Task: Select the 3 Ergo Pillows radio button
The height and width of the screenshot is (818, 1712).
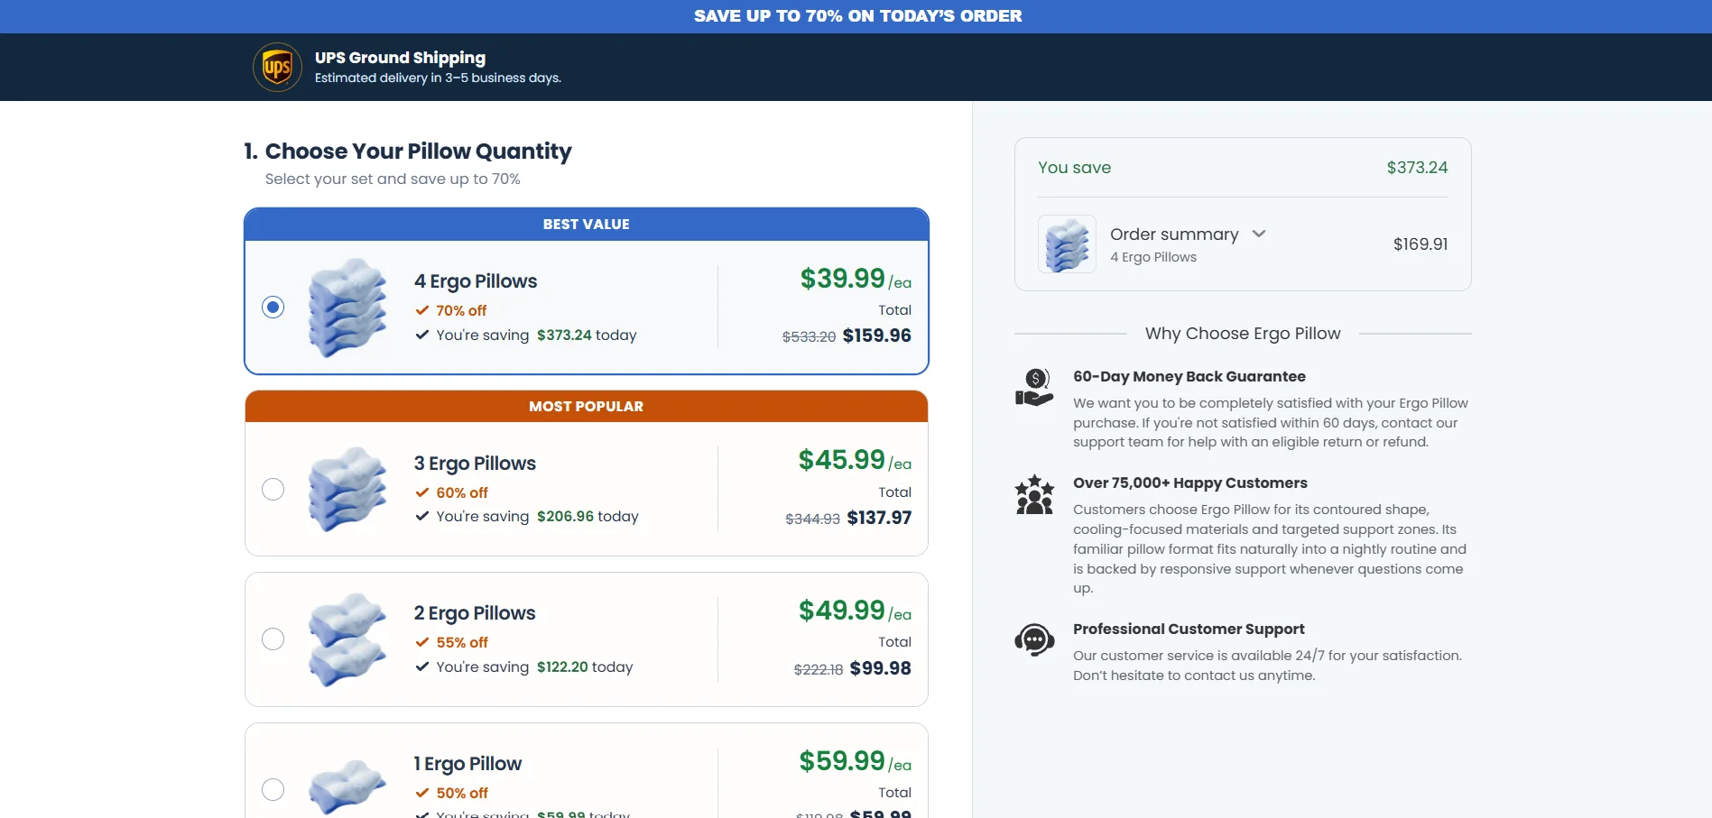Action: point(273,489)
